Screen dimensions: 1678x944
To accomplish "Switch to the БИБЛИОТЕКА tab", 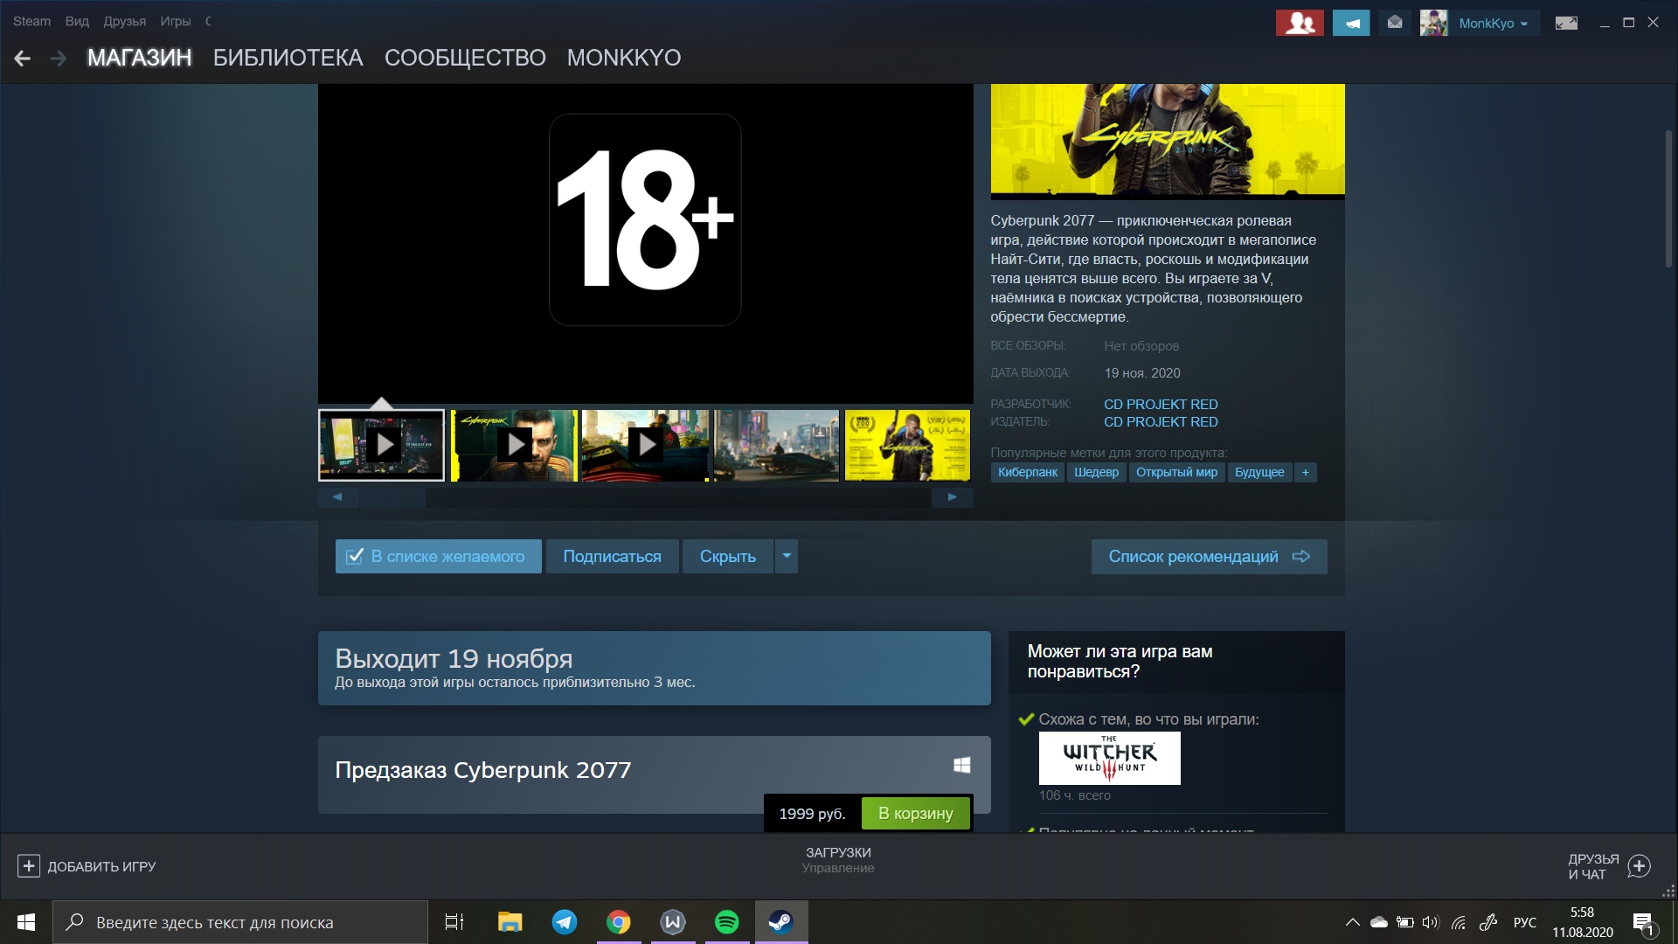I will pos(288,58).
